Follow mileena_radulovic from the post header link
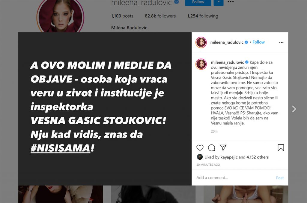The width and height of the screenshot is (307, 203). coord(258,42)
